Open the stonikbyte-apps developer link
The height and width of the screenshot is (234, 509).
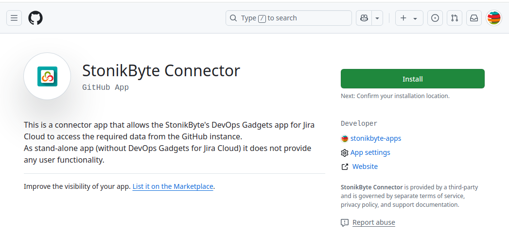(375, 138)
